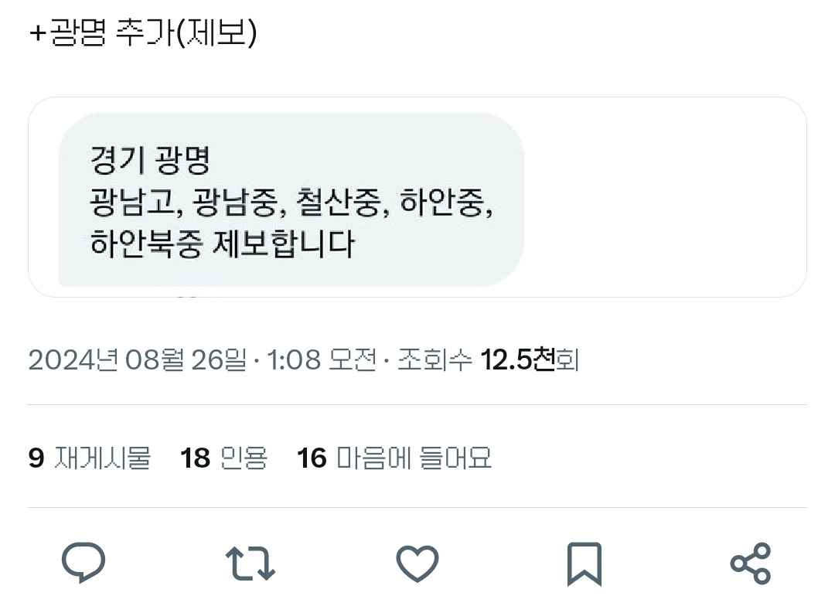835x596 pixels.
Task: Click 광남중 in the message bubble
Action: point(238,204)
